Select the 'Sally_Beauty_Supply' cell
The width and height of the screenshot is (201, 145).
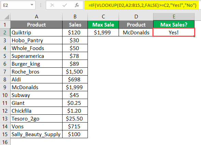pyautogui.click(x=36, y=134)
